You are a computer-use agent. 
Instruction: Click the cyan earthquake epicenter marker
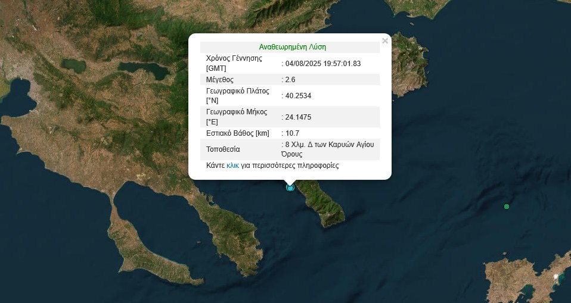click(x=290, y=188)
